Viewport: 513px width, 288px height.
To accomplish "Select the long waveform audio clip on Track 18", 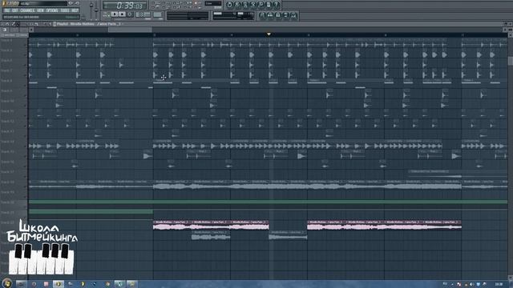I will coord(269,185).
